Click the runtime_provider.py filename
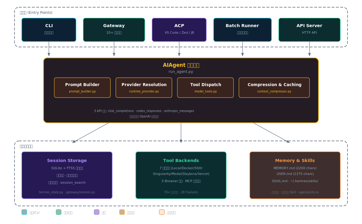Viewport: 362px width, 224px height. point(144,91)
